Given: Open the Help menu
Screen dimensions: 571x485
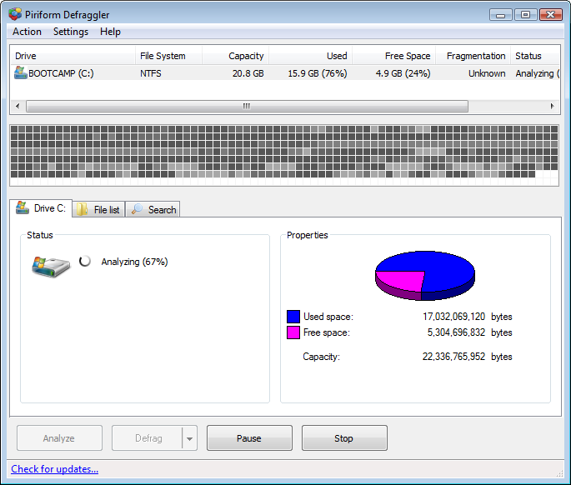Looking at the screenshot, I should (110, 32).
